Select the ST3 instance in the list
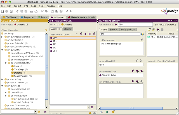Screen dimensions: 179x115 point(55,48)
